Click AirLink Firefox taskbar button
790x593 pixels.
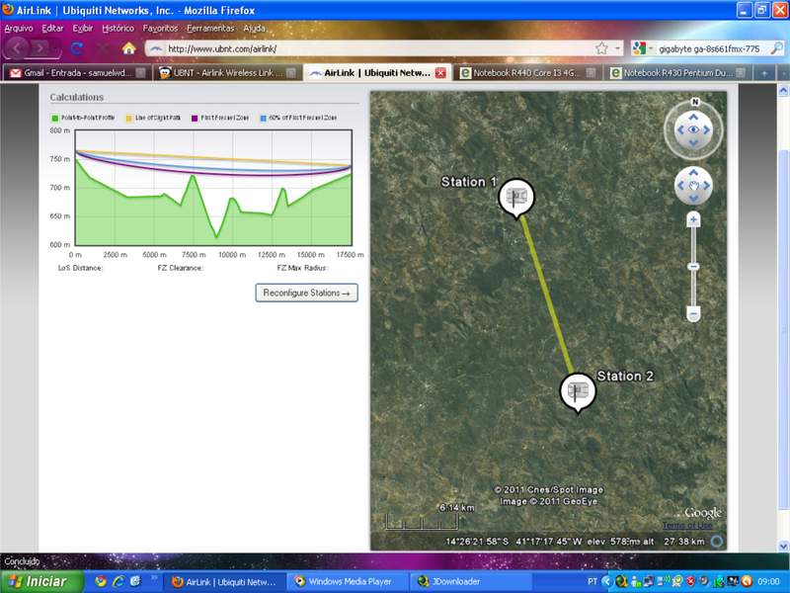pyautogui.click(x=225, y=581)
